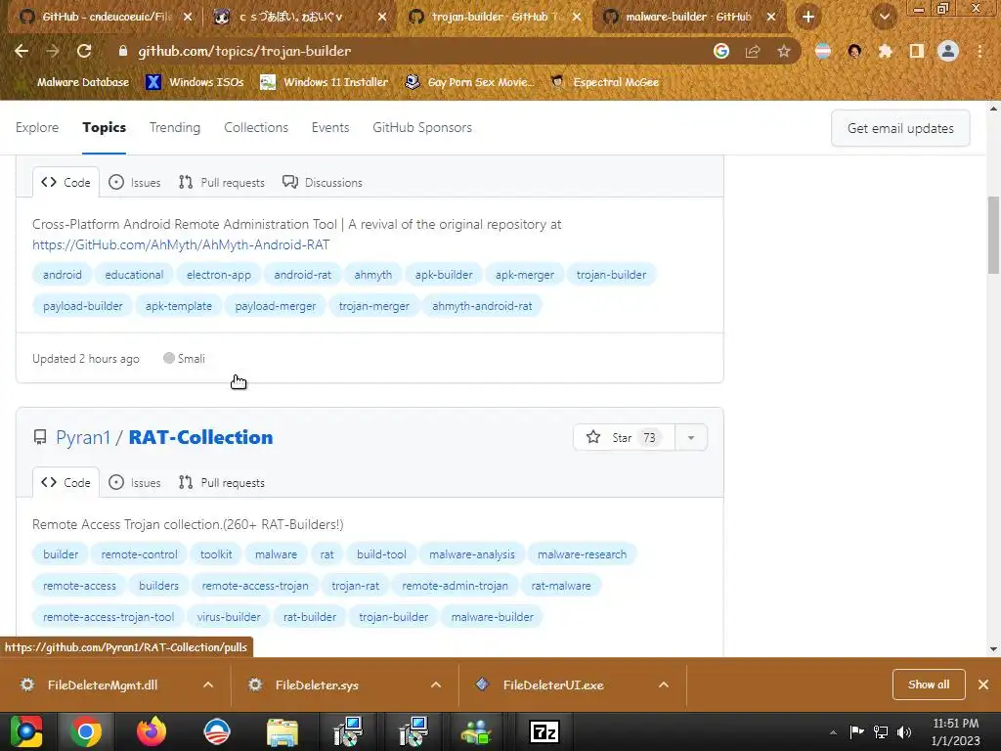Select the rat-builder topic tag
The height and width of the screenshot is (751, 1001).
[310, 617]
